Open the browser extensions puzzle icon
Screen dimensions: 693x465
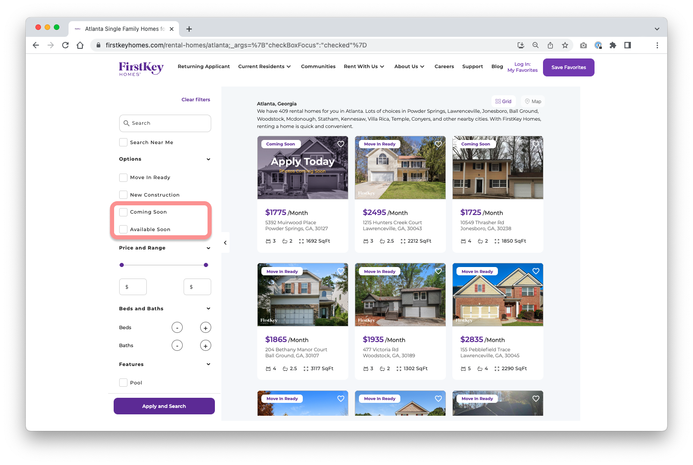click(612, 45)
